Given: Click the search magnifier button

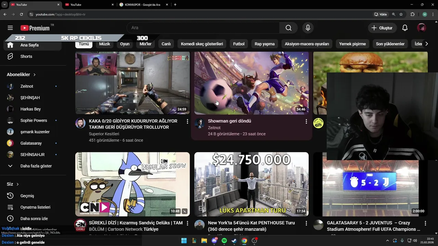Looking at the screenshot, I should point(288,28).
